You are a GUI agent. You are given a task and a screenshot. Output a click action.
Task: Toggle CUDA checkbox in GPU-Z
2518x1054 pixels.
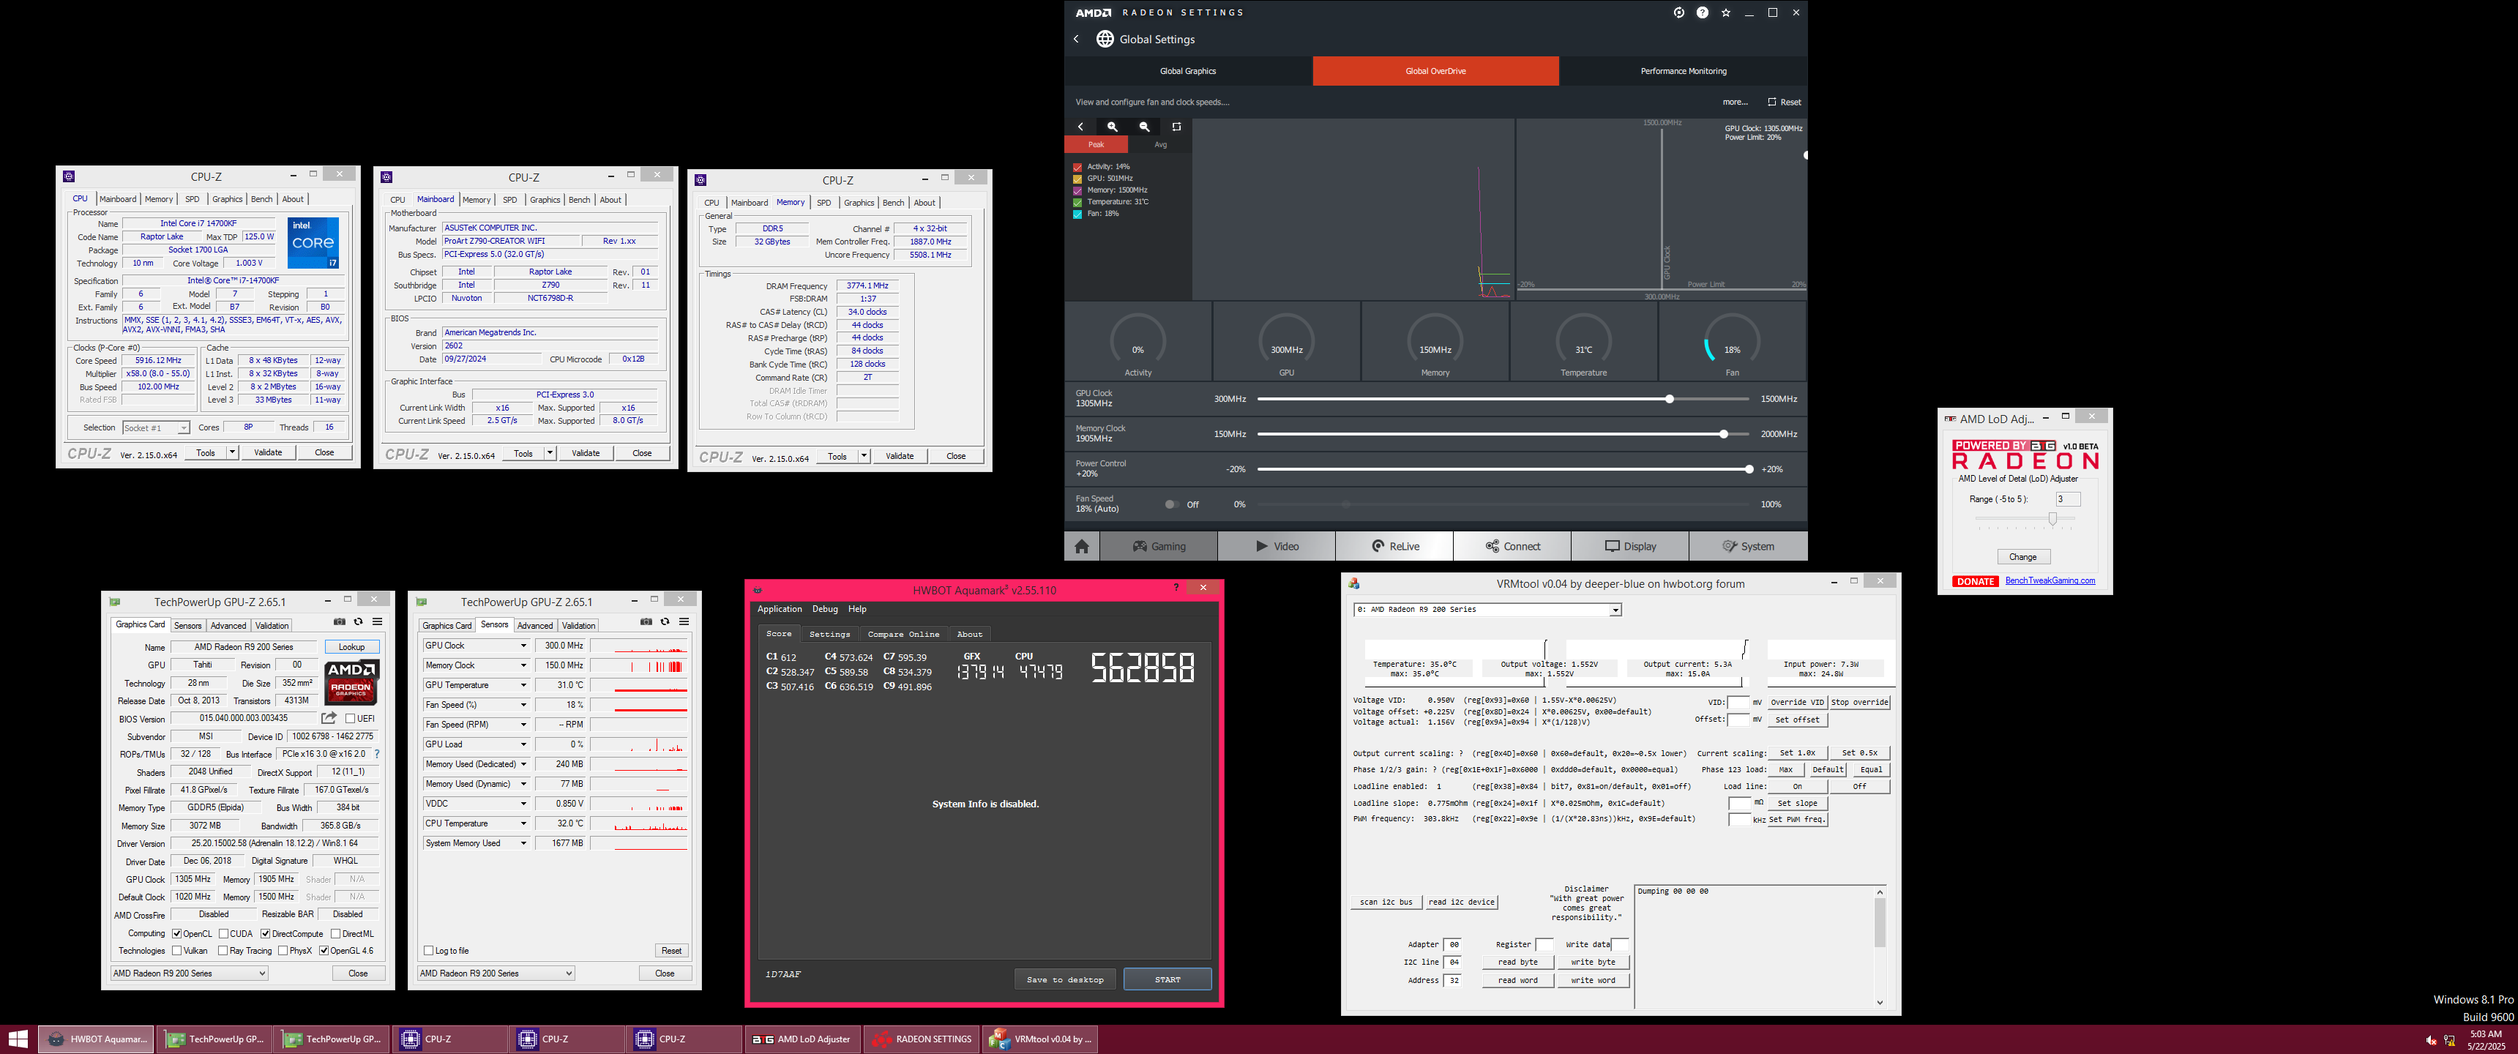[224, 934]
